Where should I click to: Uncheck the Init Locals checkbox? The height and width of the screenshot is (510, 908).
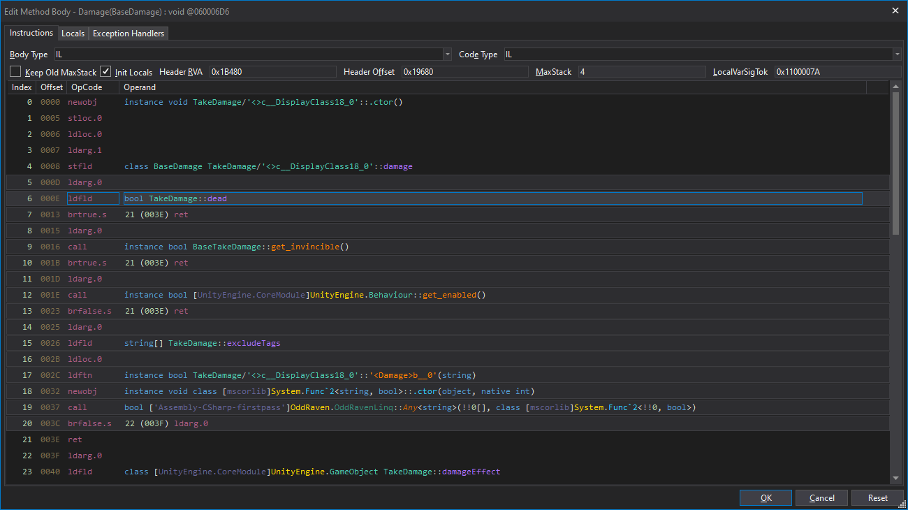105,72
